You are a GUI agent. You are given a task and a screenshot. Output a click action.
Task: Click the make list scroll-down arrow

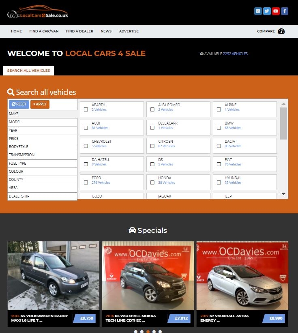[x=283, y=194]
